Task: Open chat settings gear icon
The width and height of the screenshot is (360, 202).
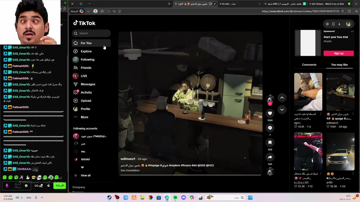Action: click(x=48, y=186)
